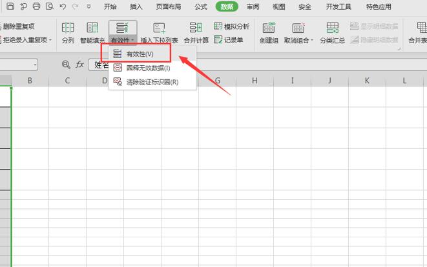Viewport: 427px width, 267px height.
Task: Open 记录单 form tool
Action: [229, 40]
